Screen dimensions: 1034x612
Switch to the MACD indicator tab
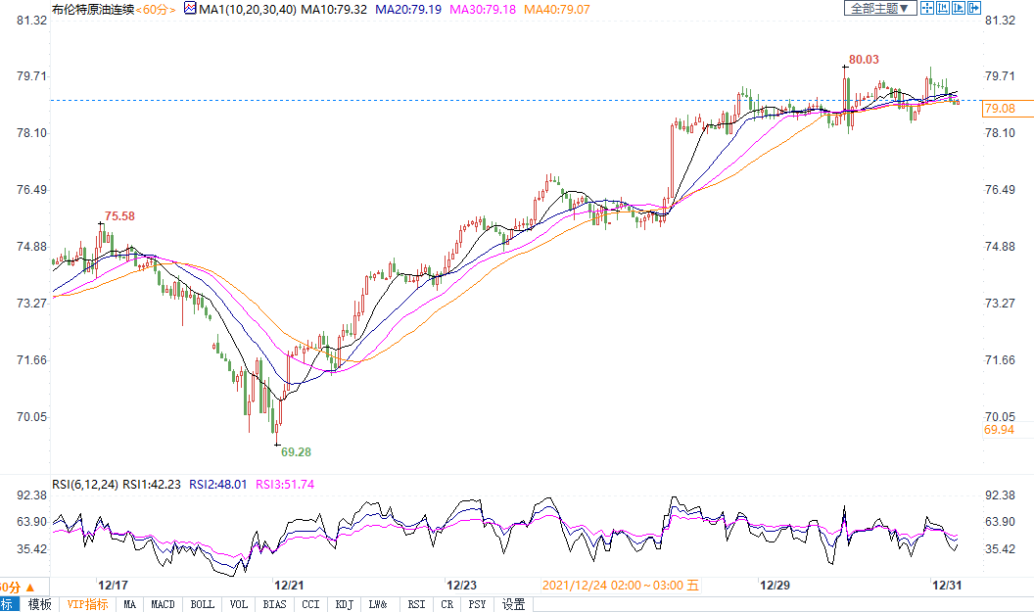point(163,604)
